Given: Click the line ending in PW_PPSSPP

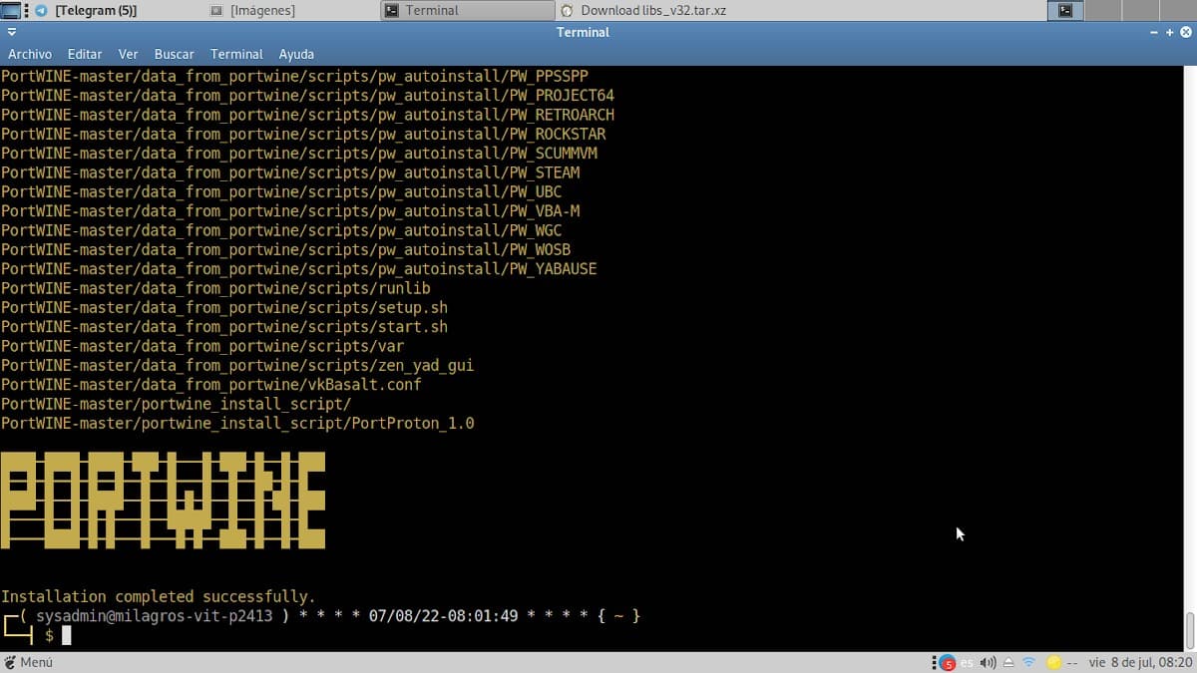Looking at the screenshot, I should tap(294, 76).
